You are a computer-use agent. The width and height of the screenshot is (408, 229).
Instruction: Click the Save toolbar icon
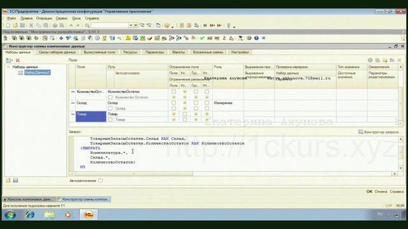pos(23,25)
